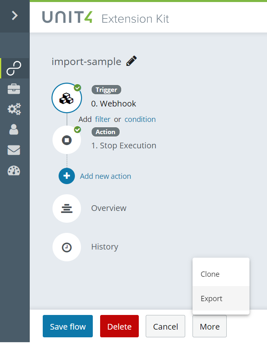
Task: Click the 'Extension Kit' header text
Action: 136,19
